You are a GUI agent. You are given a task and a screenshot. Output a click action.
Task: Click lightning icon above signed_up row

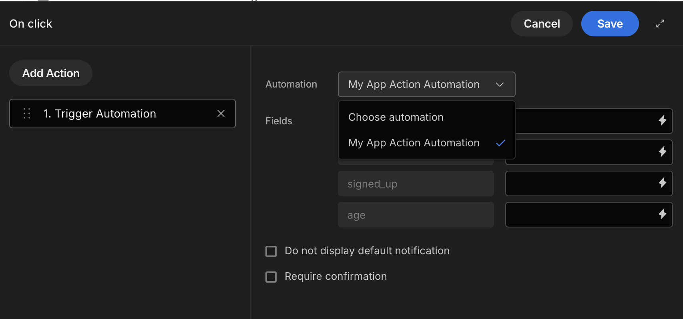pyautogui.click(x=663, y=152)
